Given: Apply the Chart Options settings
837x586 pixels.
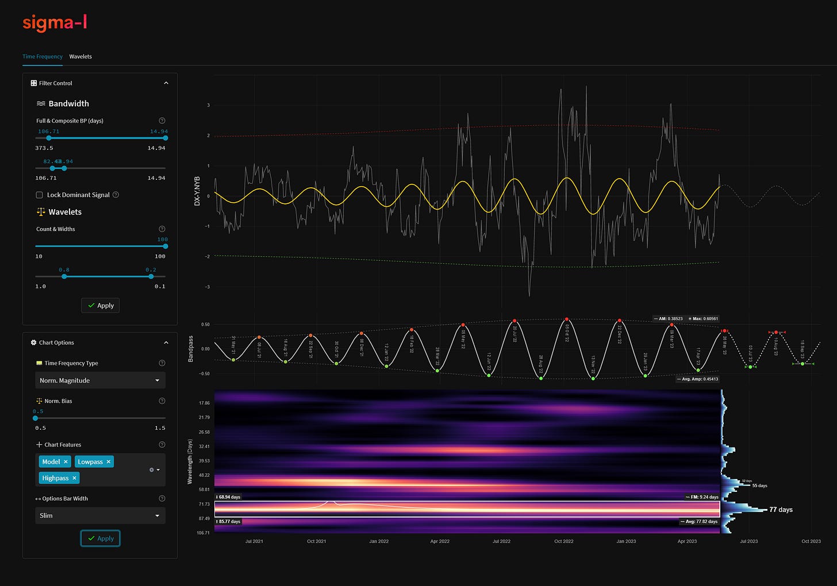Looking at the screenshot, I should [101, 538].
